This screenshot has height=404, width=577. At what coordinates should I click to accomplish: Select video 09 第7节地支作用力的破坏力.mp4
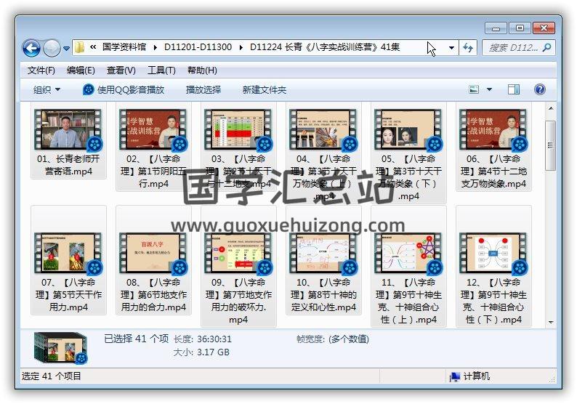[238, 267]
